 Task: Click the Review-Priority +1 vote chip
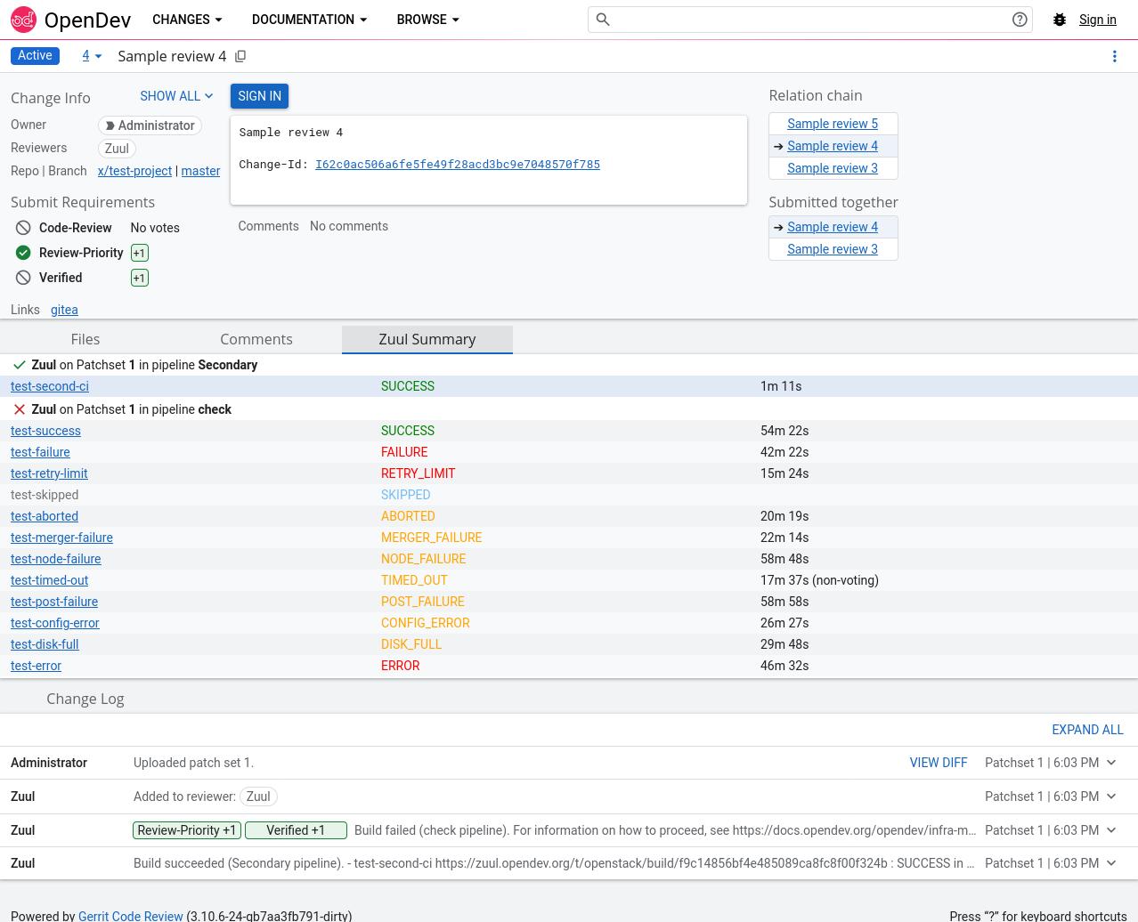[x=140, y=253]
